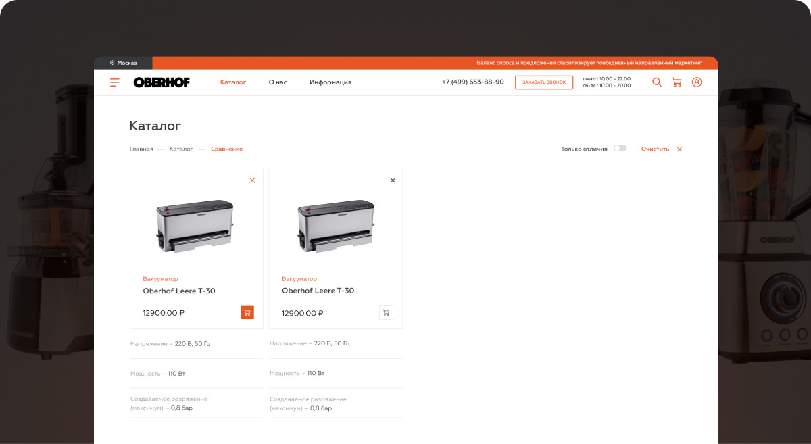The image size is (811, 444).
Task: Click X icon next to Очистить
Action: (x=679, y=149)
